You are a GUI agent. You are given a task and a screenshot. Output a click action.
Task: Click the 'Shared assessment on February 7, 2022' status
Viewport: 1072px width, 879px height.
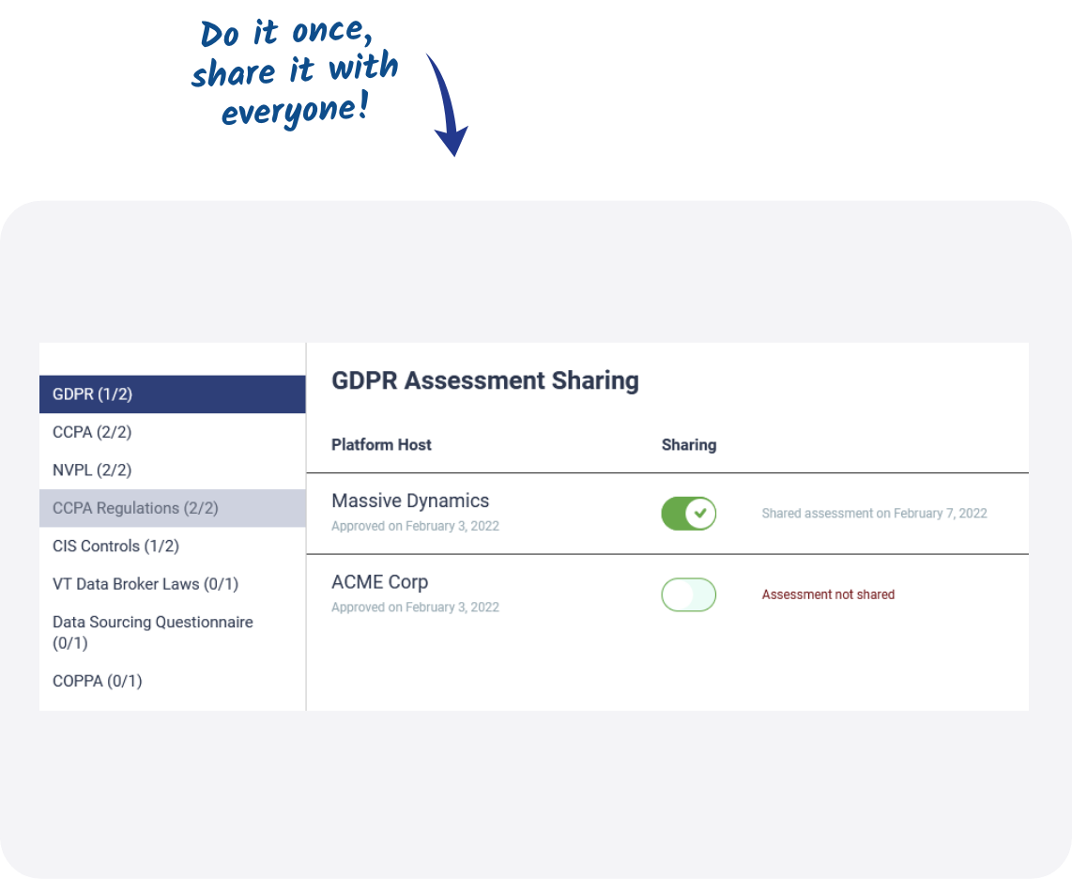(x=874, y=514)
